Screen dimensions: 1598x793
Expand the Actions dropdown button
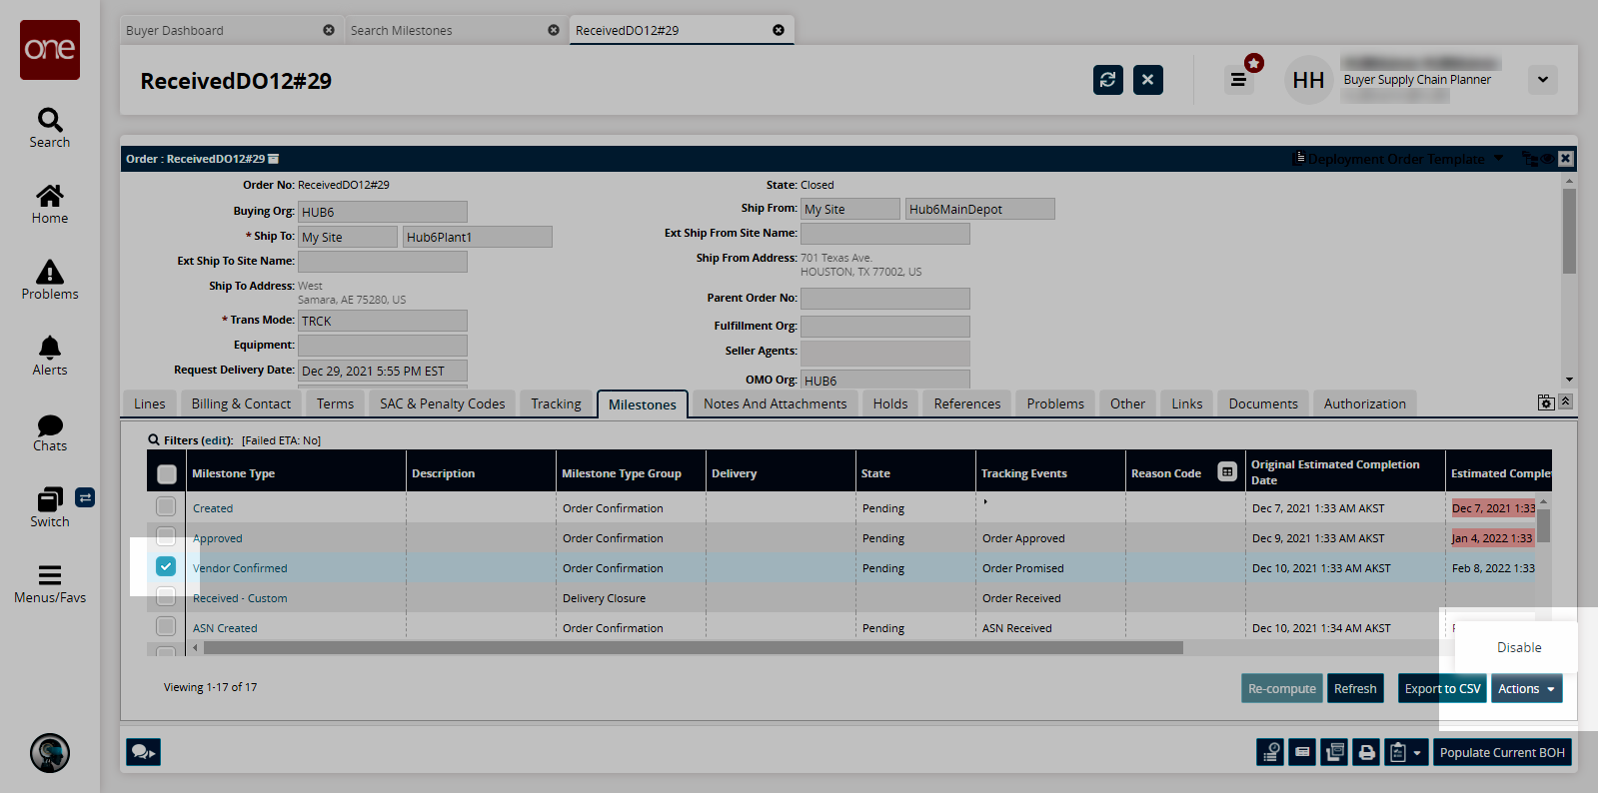point(1526,688)
